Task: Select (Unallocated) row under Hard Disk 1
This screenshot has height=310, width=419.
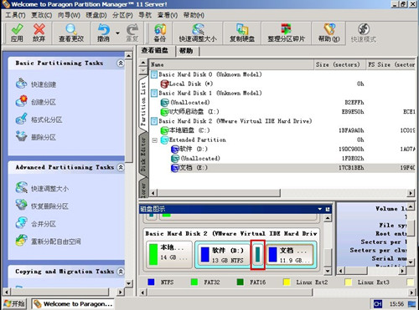Action: click(x=185, y=103)
